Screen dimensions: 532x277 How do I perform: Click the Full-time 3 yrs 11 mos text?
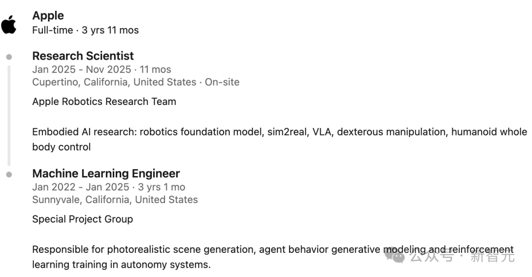click(85, 30)
